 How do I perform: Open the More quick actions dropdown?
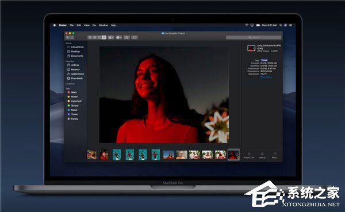tap(275, 155)
